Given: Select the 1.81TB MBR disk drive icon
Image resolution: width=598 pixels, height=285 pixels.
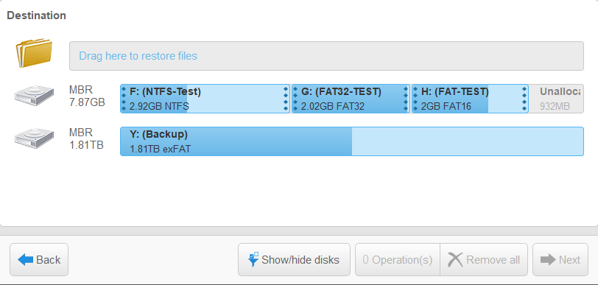Looking at the screenshot, I should click(x=35, y=138).
